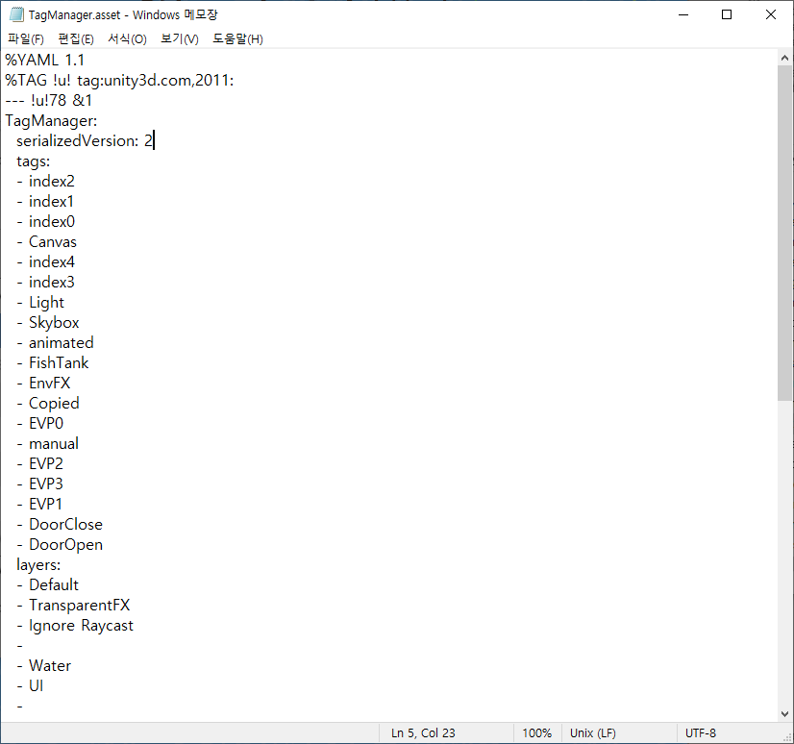Image resolution: width=794 pixels, height=744 pixels.
Task: Click the index1 tag entry
Action: pyautogui.click(x=45, y=202)
